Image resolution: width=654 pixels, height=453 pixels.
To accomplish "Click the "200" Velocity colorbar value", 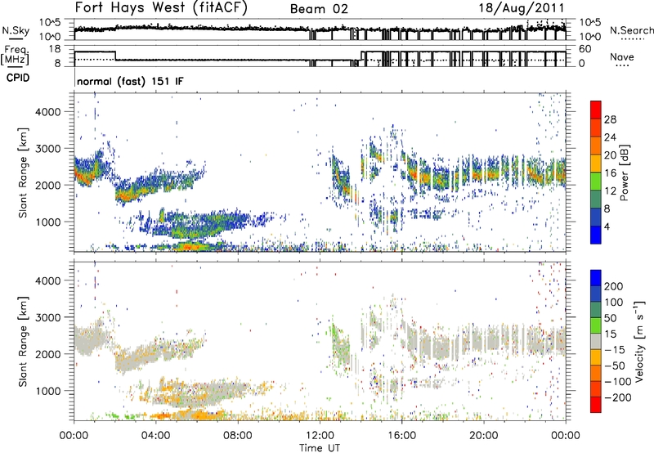I will 614,286.
